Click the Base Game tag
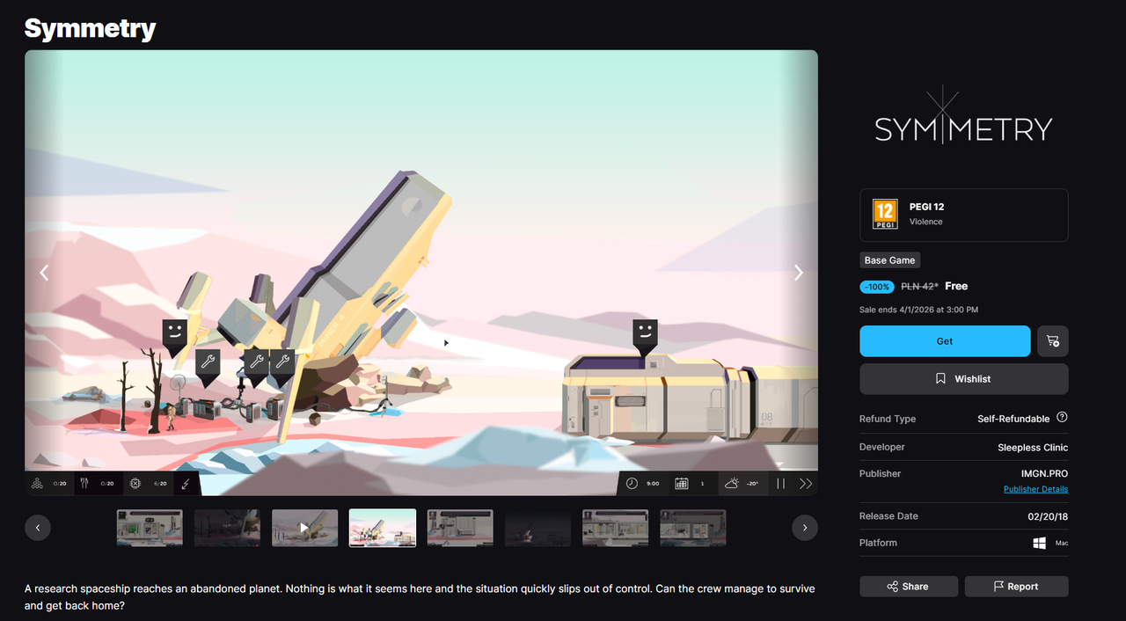Image resolution: width=1126 pixels, height=621 pixels. pos(889,260)
